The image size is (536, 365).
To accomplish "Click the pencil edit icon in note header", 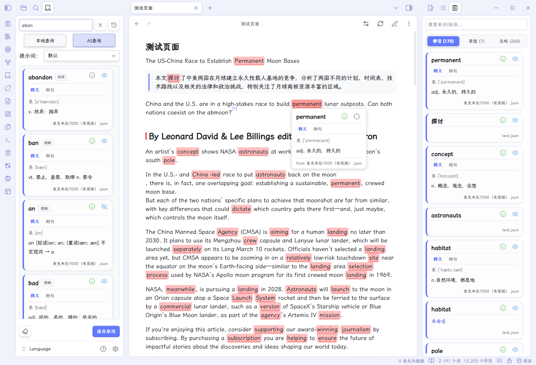I will pyautogui.click(x=395, y=24).
